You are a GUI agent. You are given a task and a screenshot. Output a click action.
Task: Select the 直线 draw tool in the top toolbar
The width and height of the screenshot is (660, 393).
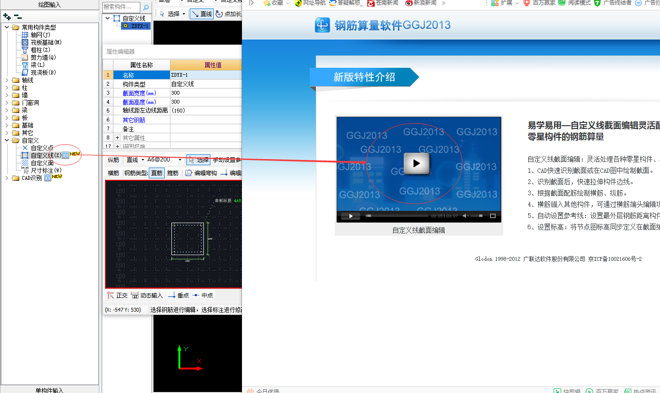pyautogui.click(x=201, y=14)
